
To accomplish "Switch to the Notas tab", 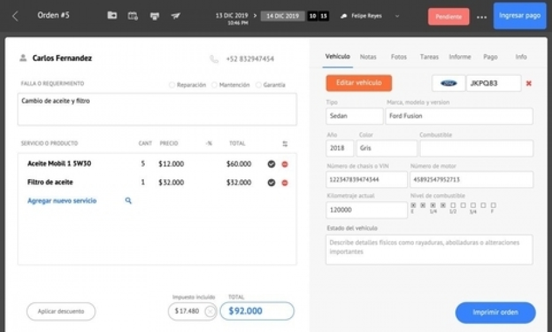I will coord(368,57).
